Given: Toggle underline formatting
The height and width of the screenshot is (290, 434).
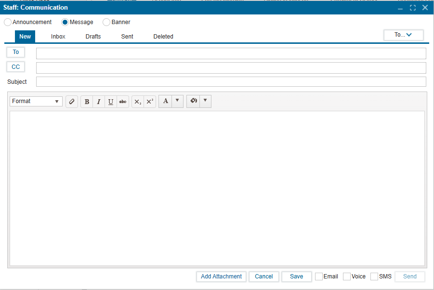Looking at the screenshot, I should (x=111, y=102).
